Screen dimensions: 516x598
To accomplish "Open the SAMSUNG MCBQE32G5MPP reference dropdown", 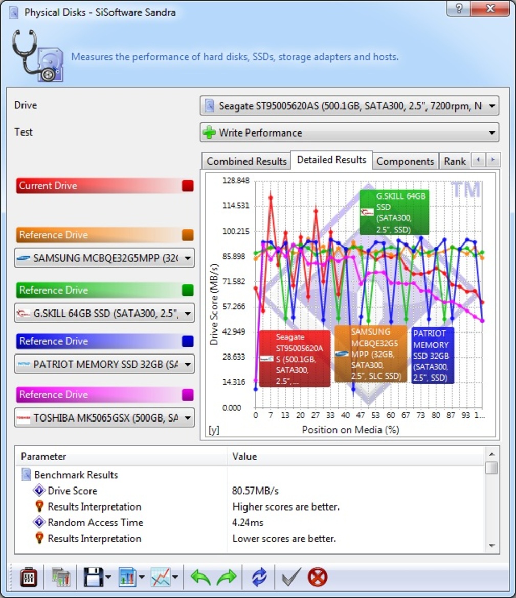I will point(104,258).
